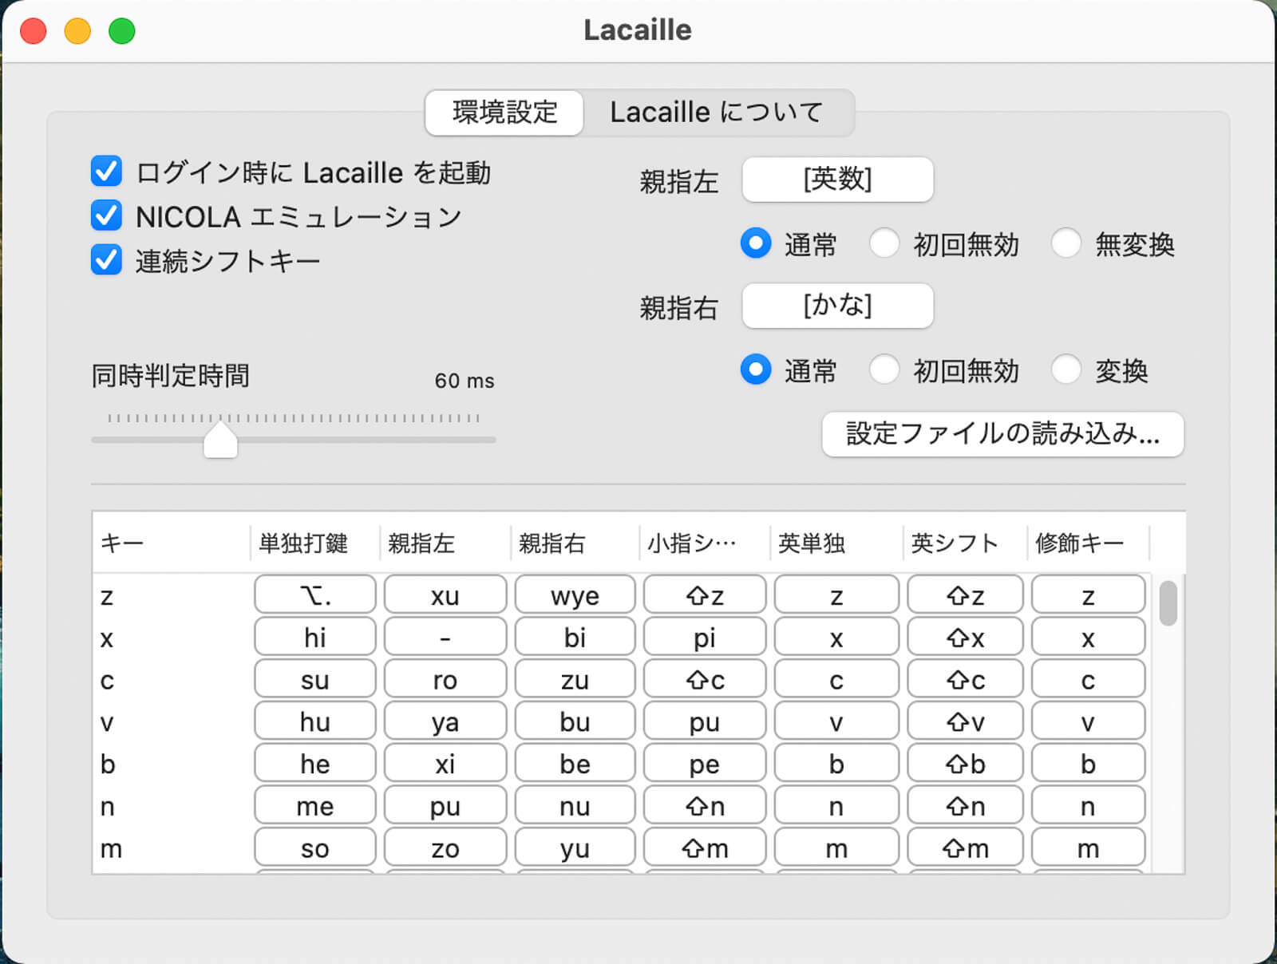Click the 単独打鍵 column header
This screenshot has width=1277, height=964.
click(314, 543)
